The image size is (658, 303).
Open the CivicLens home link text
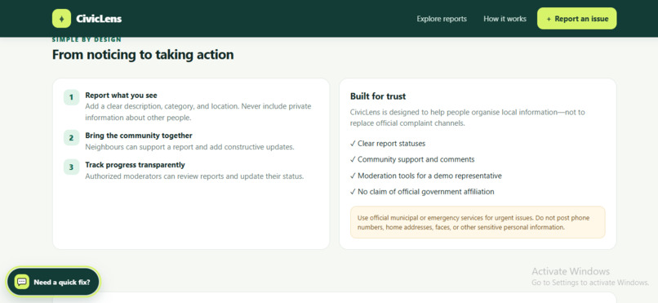tap(99, 19)
